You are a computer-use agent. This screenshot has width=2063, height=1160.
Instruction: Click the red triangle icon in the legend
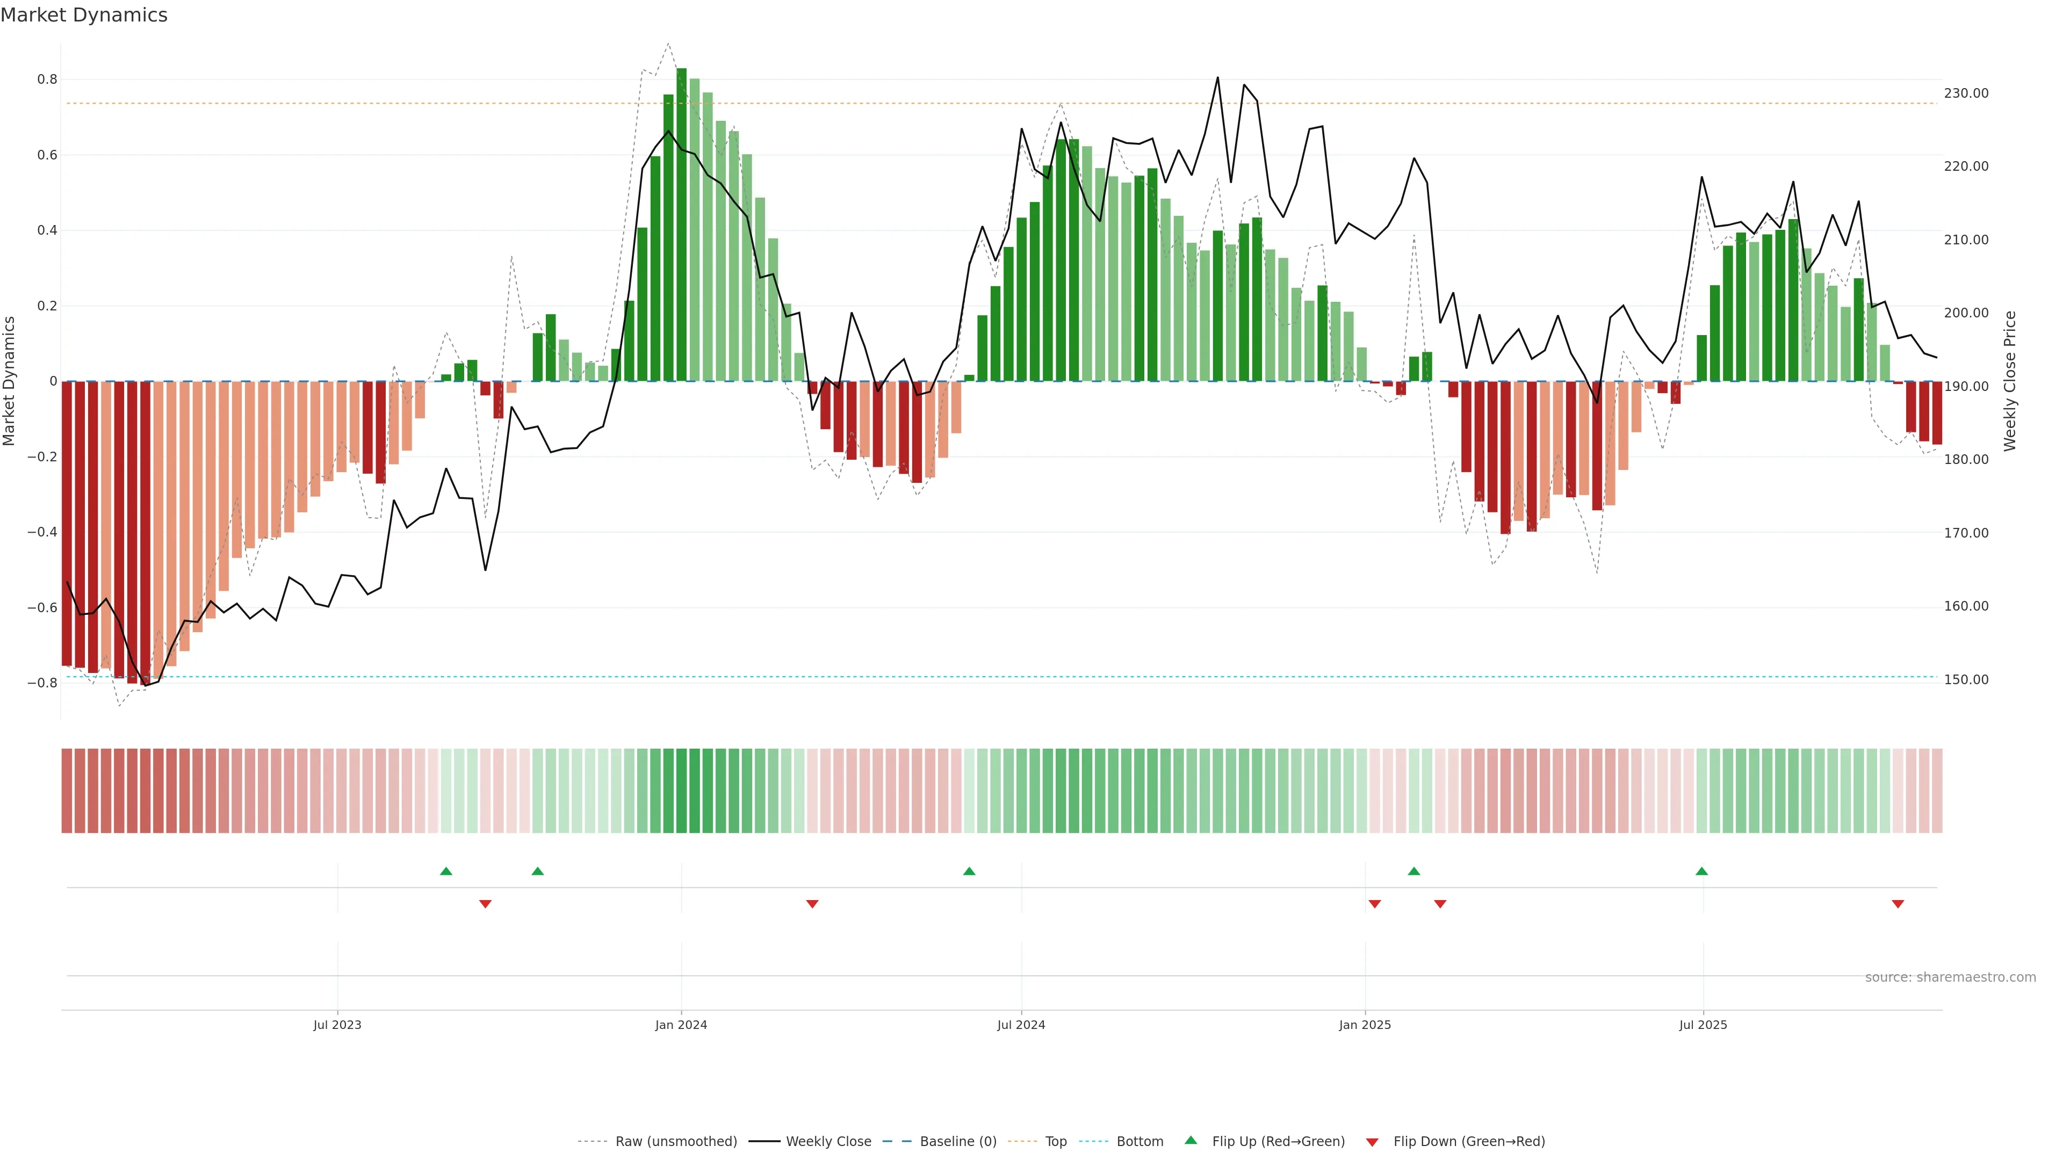coord(1372,1142)
